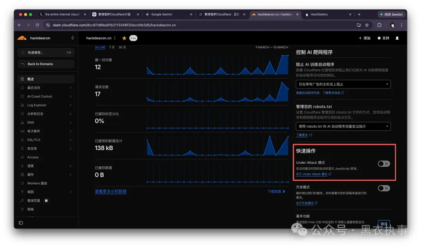
Task: Click the site info icon in the address bar
Action: pyautogui.click(x=48, y=25)
